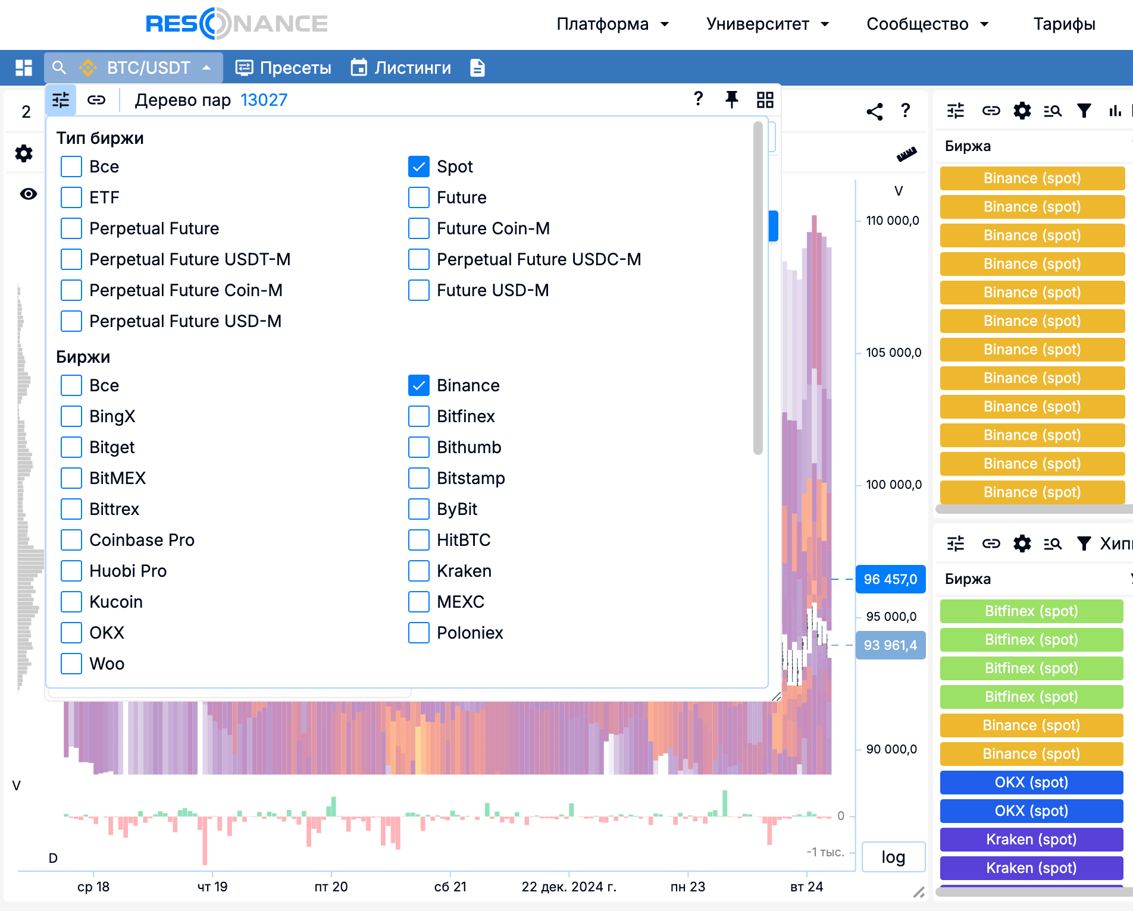
Task: Open the Тарифы page
Action: coord(1064,24)
